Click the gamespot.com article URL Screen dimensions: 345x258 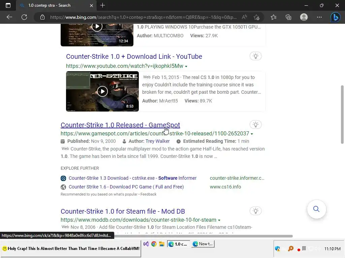click(155, 134)
